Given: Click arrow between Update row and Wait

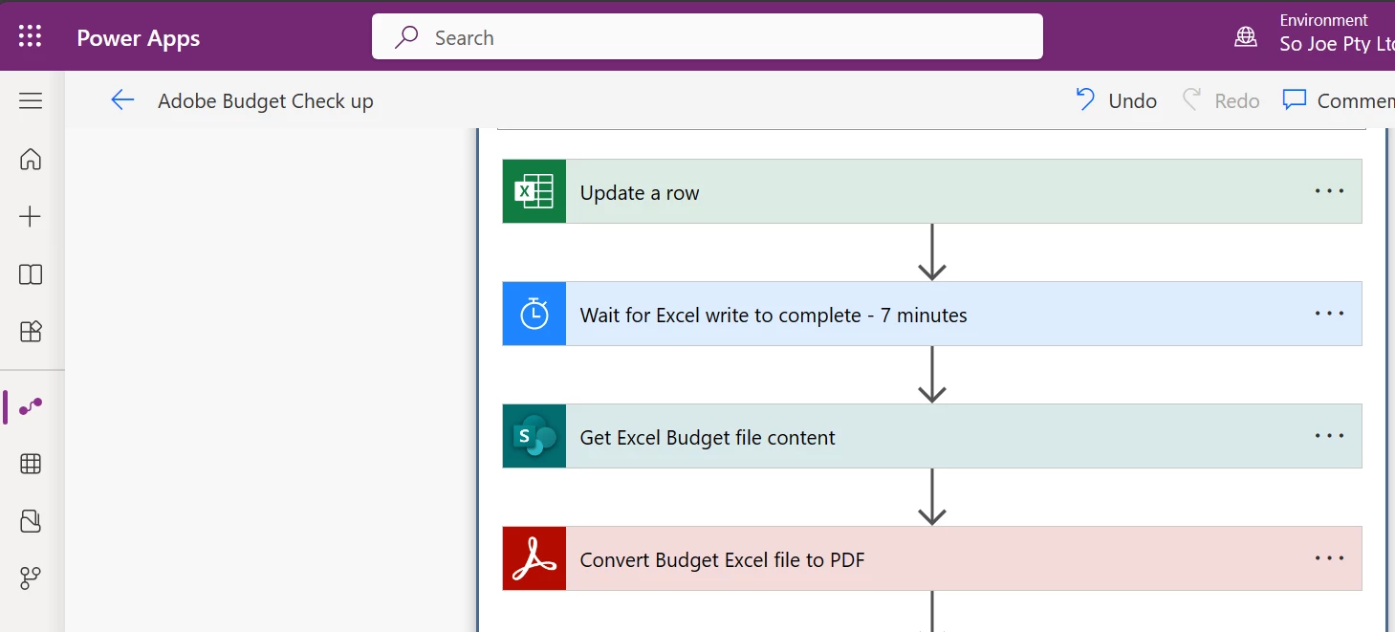Looking at the screenshot, I should point(932,252).
